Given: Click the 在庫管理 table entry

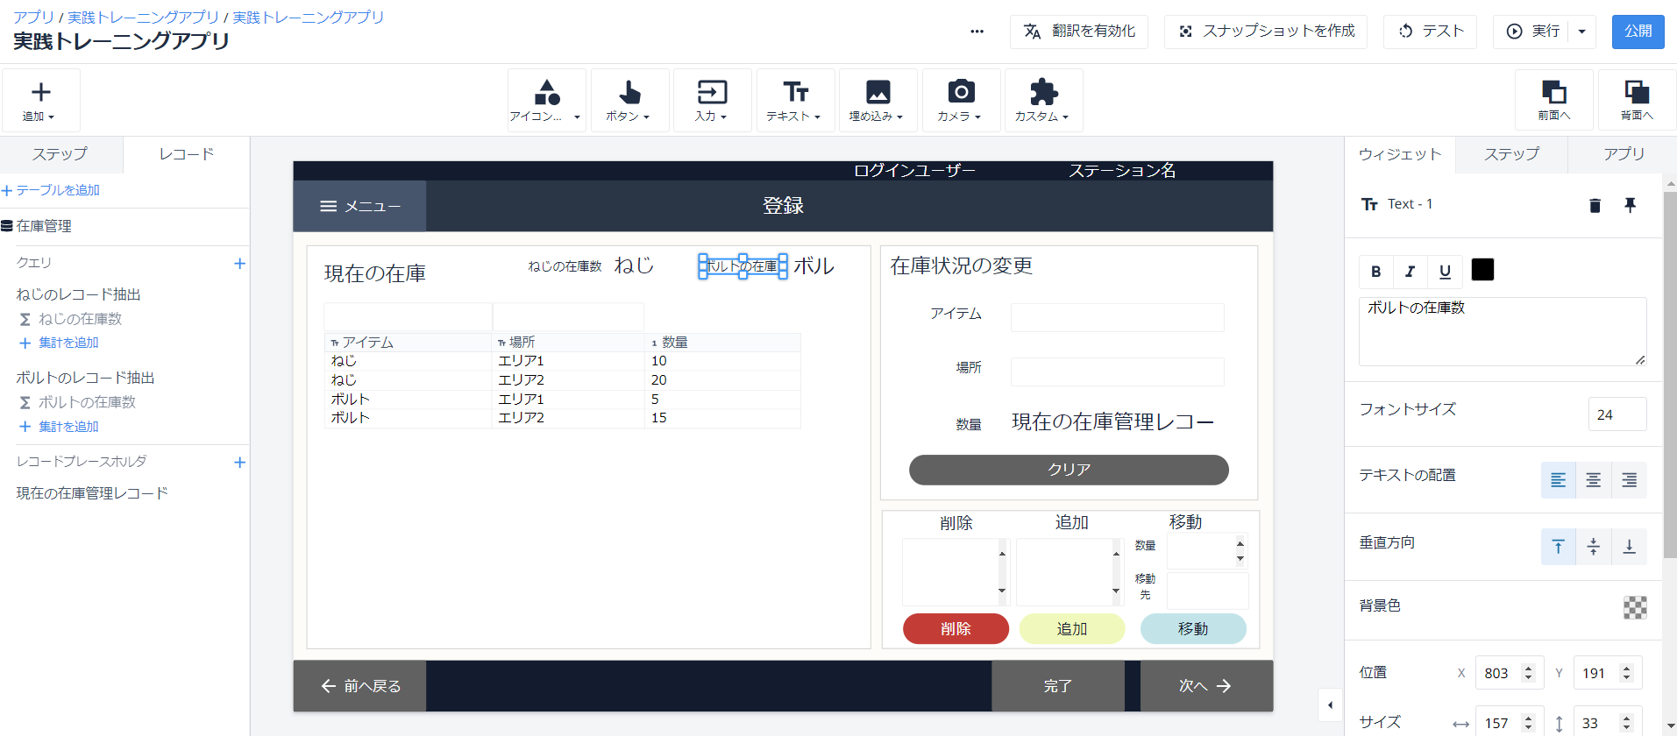Looking at the screenshot, I should point(37,226).
